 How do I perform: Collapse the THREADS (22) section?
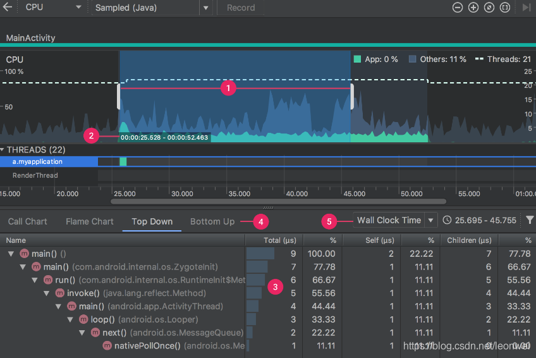[3, 150]
